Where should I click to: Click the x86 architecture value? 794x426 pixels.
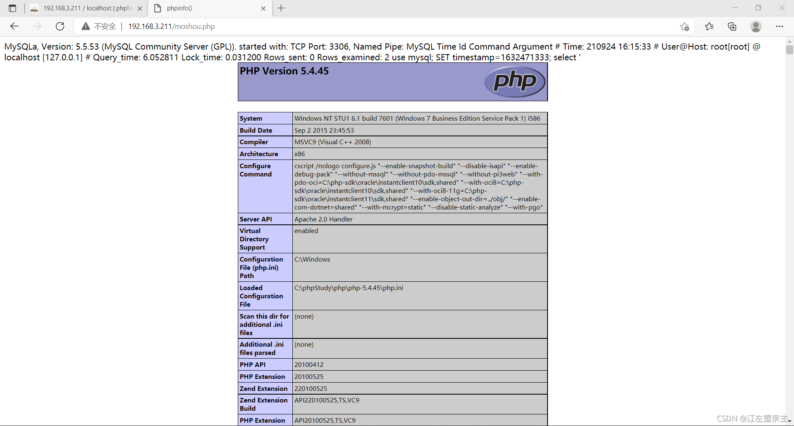pos(299,154)
